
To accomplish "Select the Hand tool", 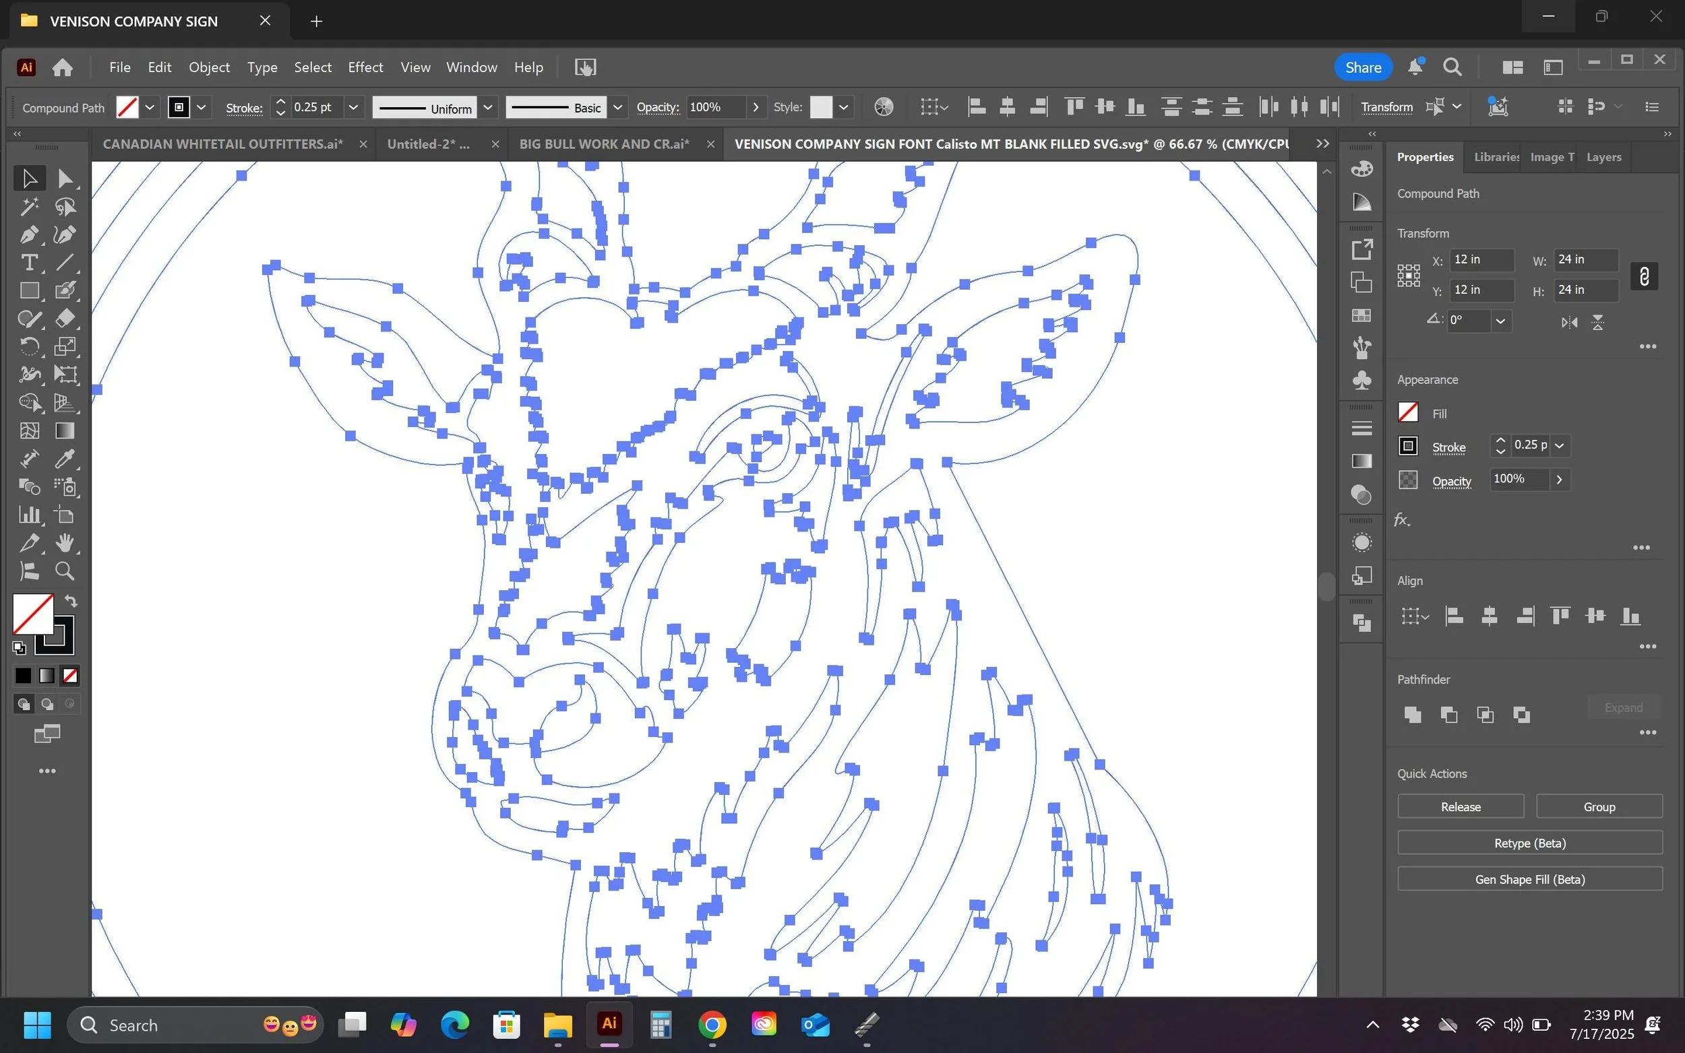I will pyautogui.click(x=65, y=542).
